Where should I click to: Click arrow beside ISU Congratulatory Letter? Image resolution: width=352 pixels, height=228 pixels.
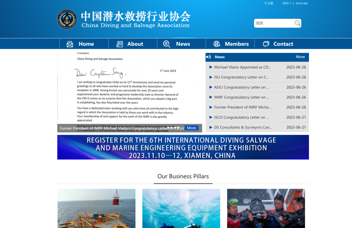211,77
